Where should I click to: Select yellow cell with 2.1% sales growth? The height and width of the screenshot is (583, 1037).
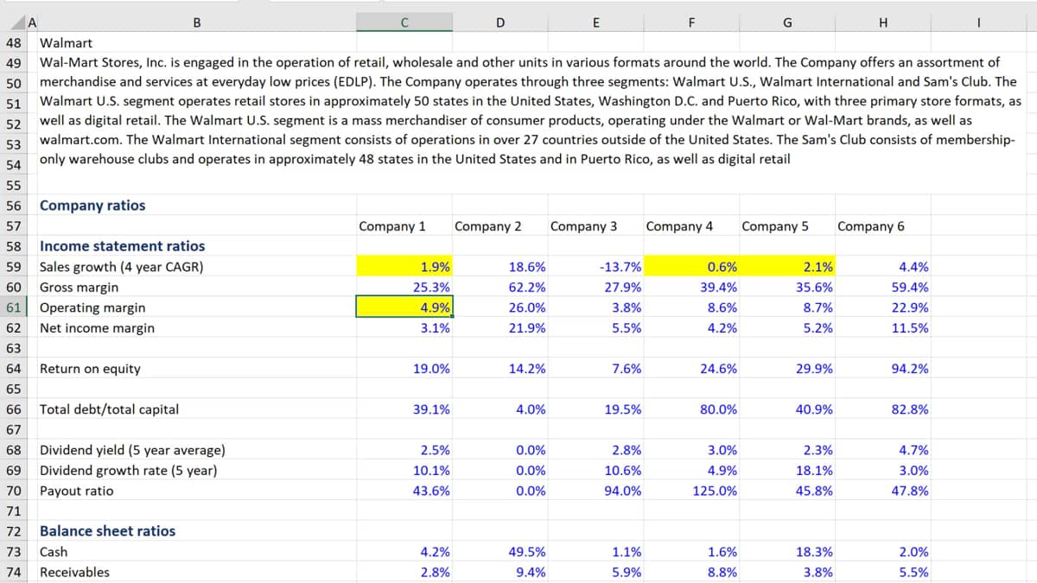787,267
